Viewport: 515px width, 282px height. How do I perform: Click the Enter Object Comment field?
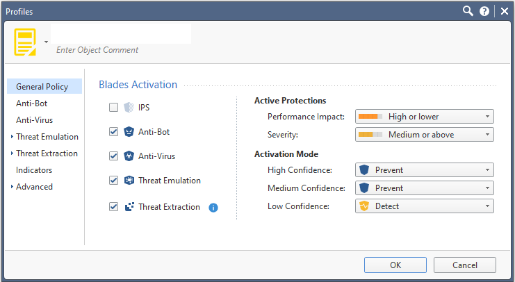click(x=97, y=50)
